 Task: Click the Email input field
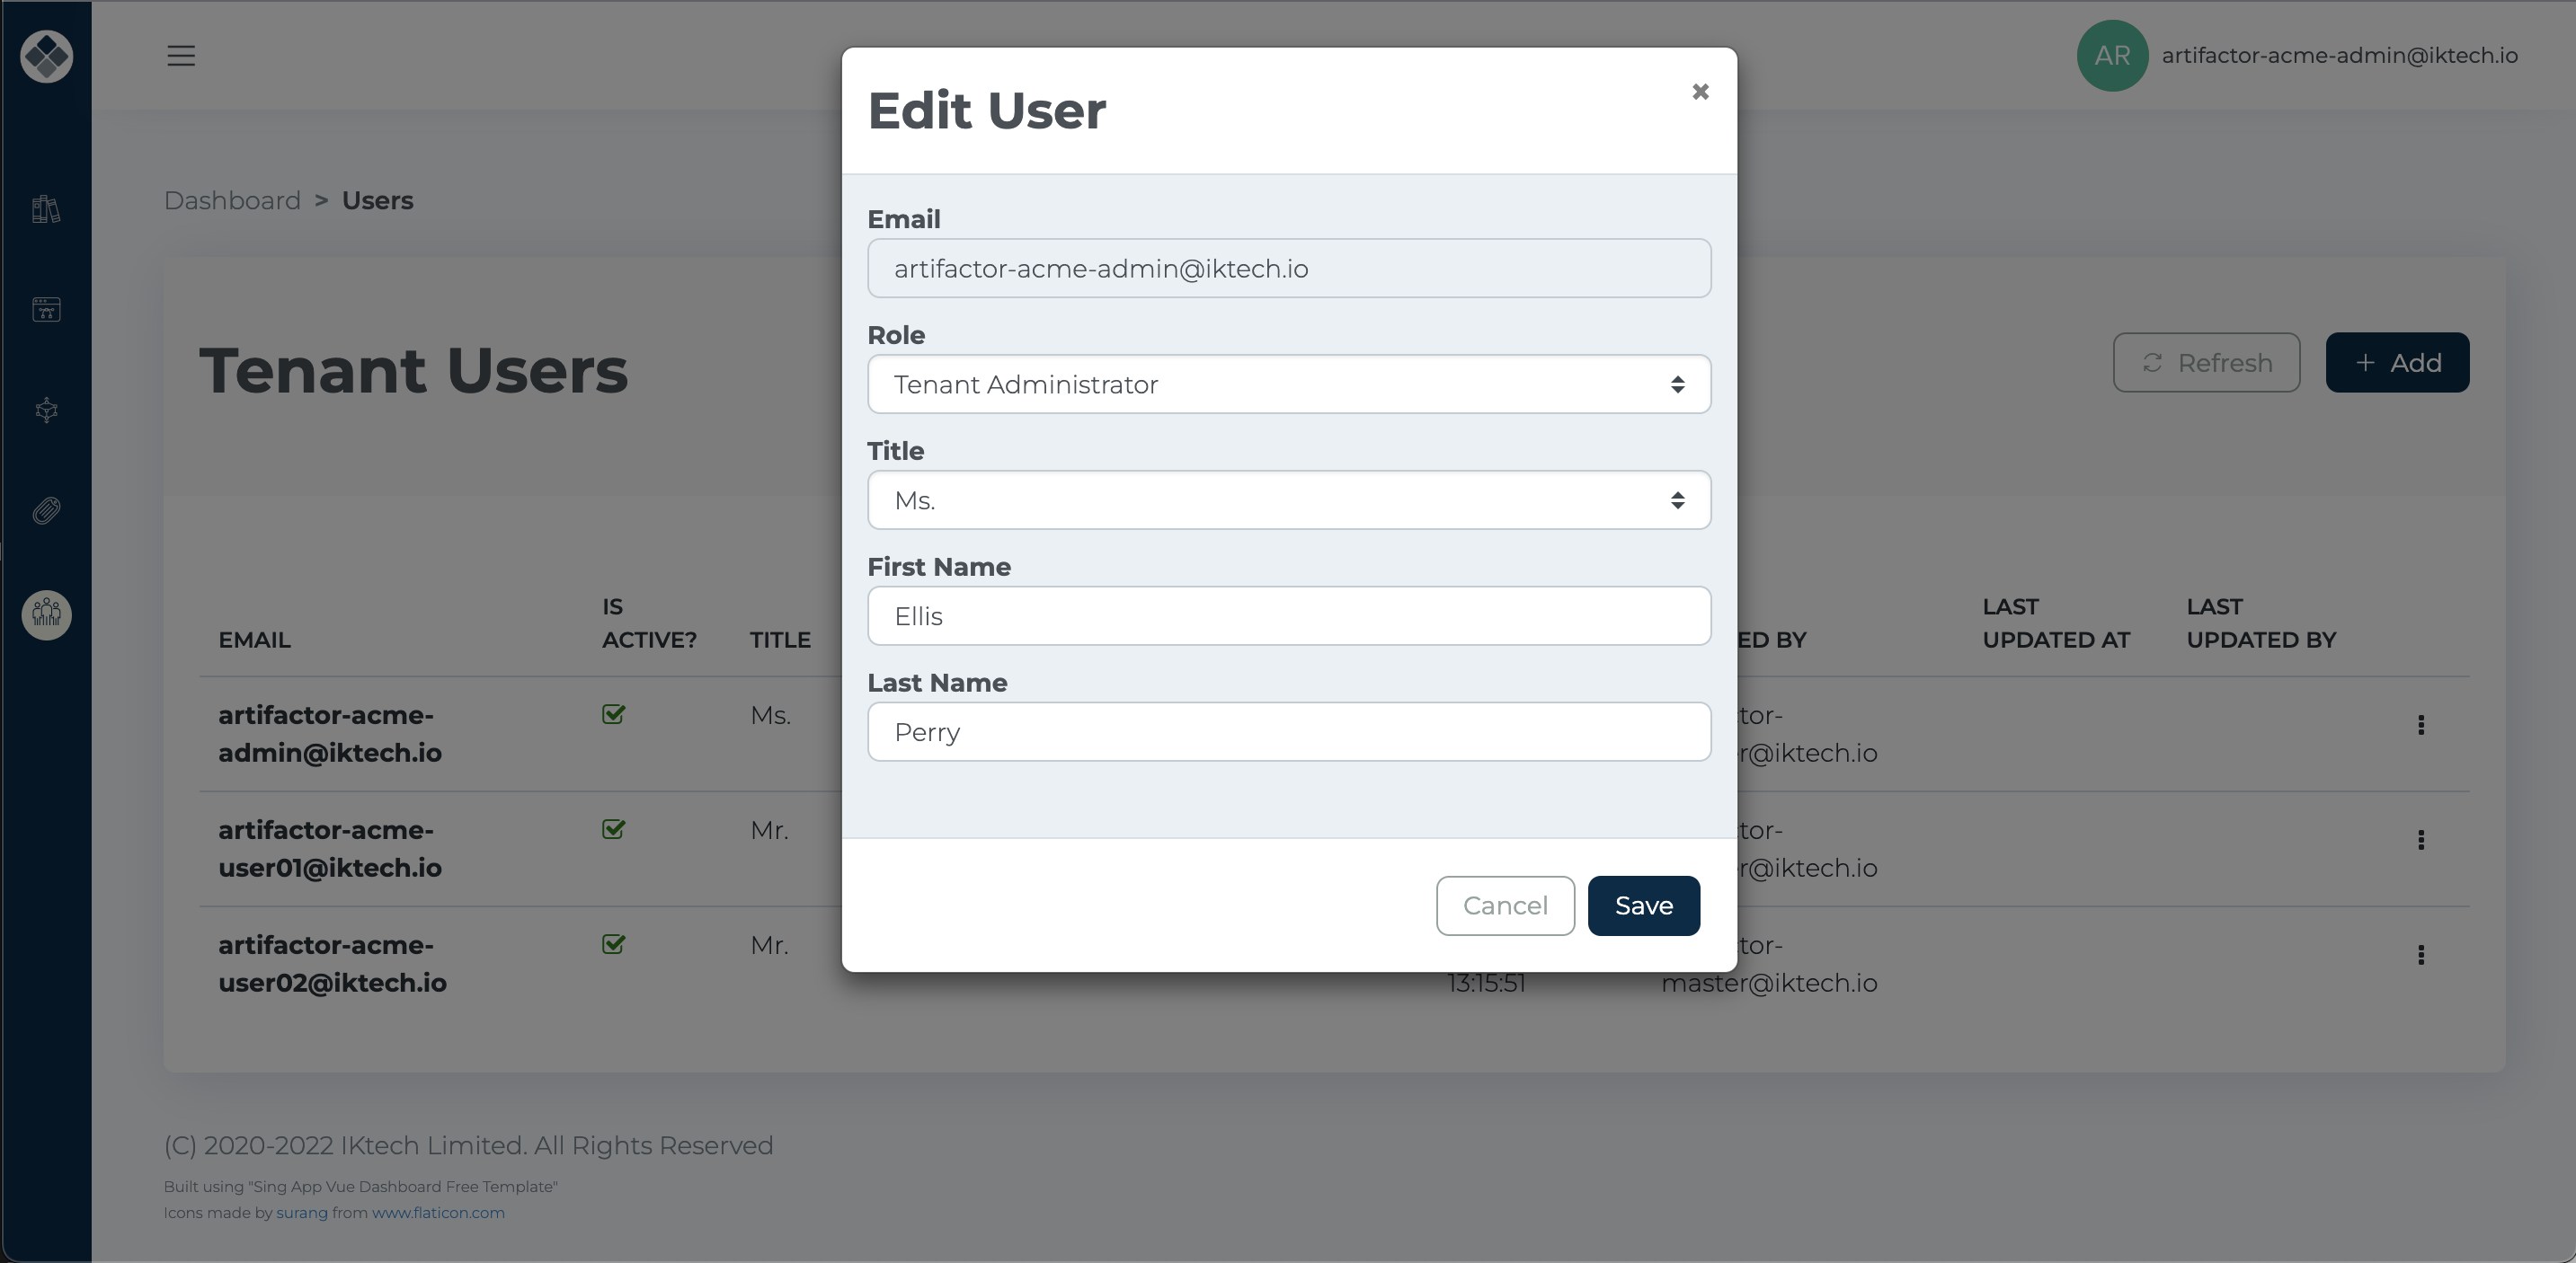(1288, 268)
